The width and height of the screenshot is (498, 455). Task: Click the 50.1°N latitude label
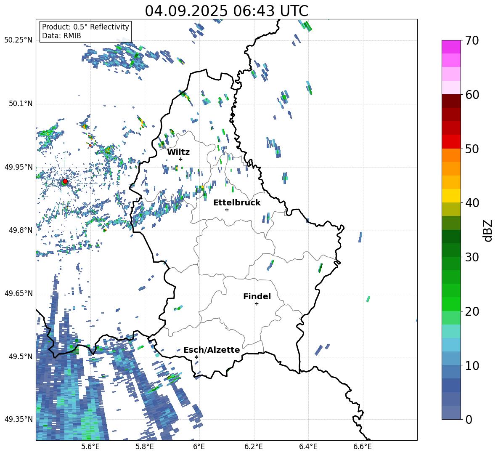tap(20, 104)
